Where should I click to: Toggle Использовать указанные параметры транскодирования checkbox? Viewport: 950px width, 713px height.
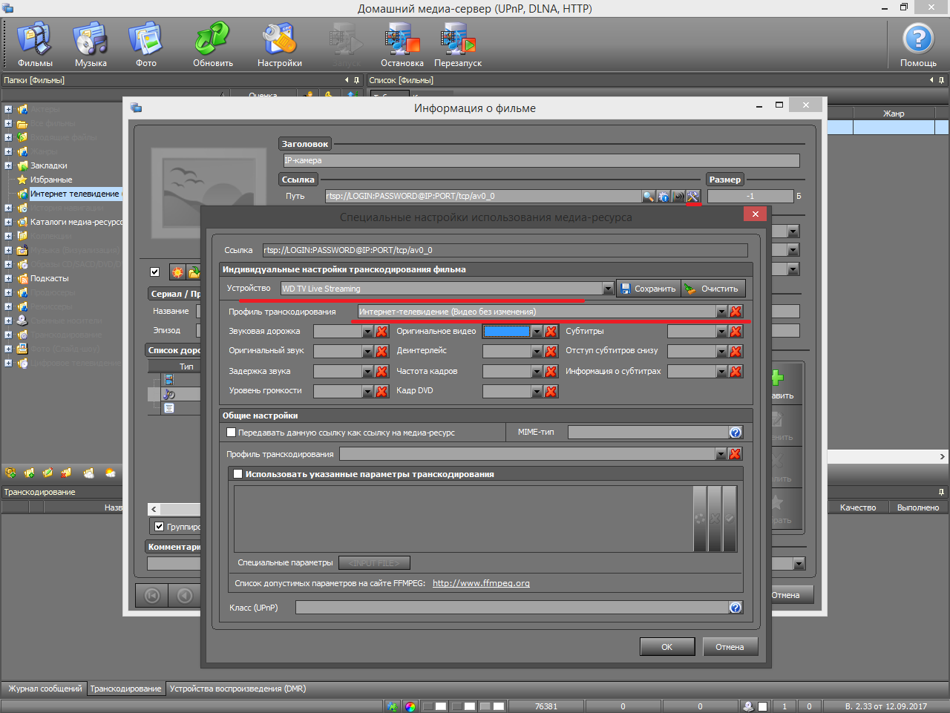click(238, 474)
